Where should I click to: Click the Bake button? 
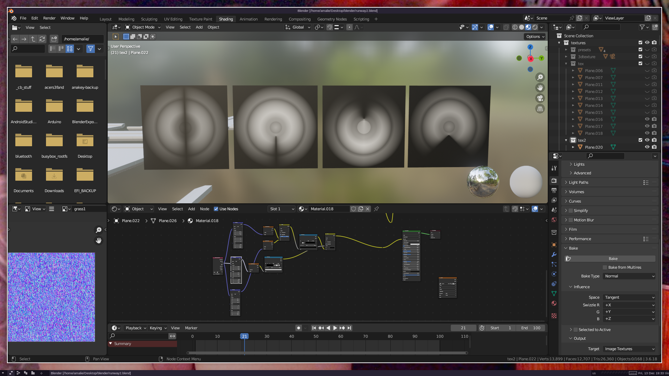(x=613, y=259)
